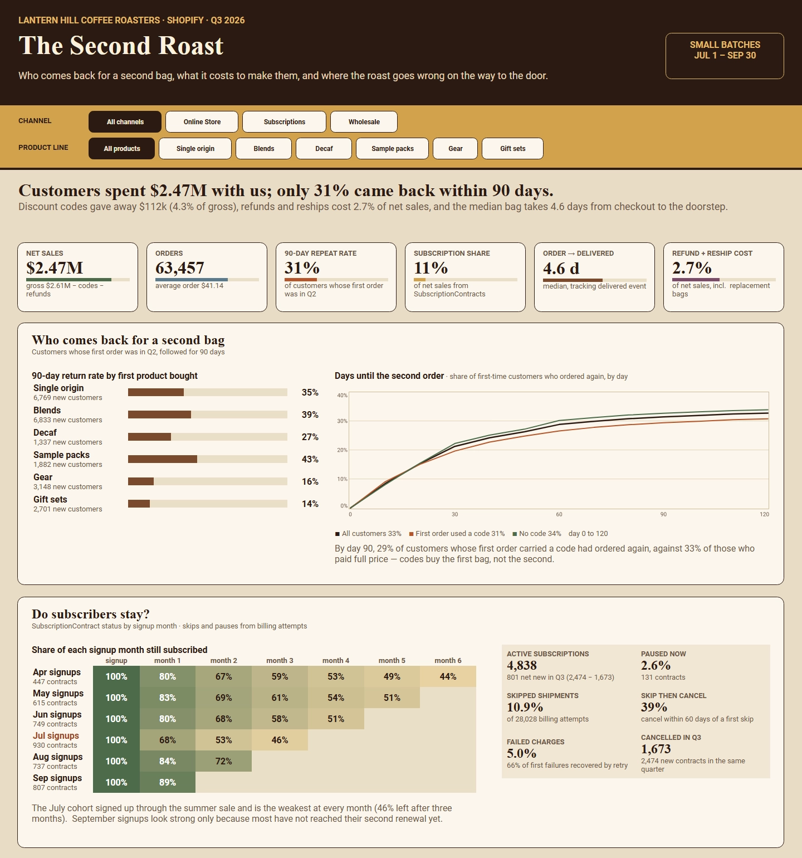Screen dimensions: 802x858
Task: Open the Subscription Share 11% card
Action: point(466,277)
